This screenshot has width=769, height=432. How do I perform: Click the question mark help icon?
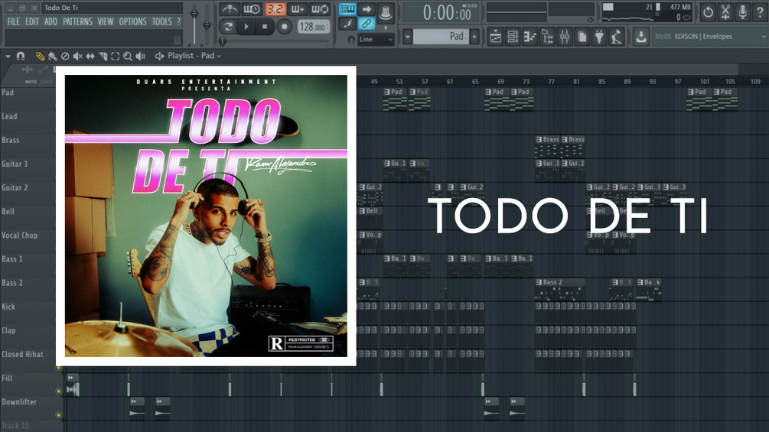(x=760, y=12)
